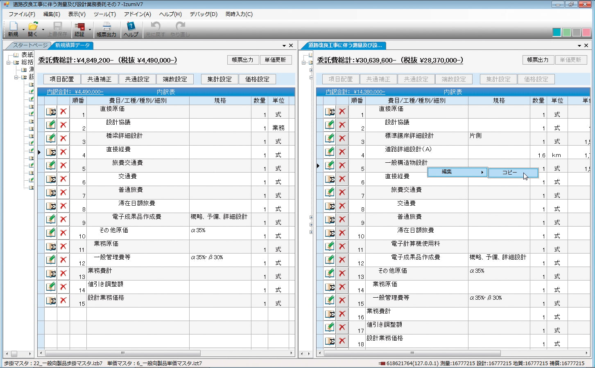Open the dropdown arrow beside 認証
This screenshot has width=595, height=368.
[x=90, y=30]
